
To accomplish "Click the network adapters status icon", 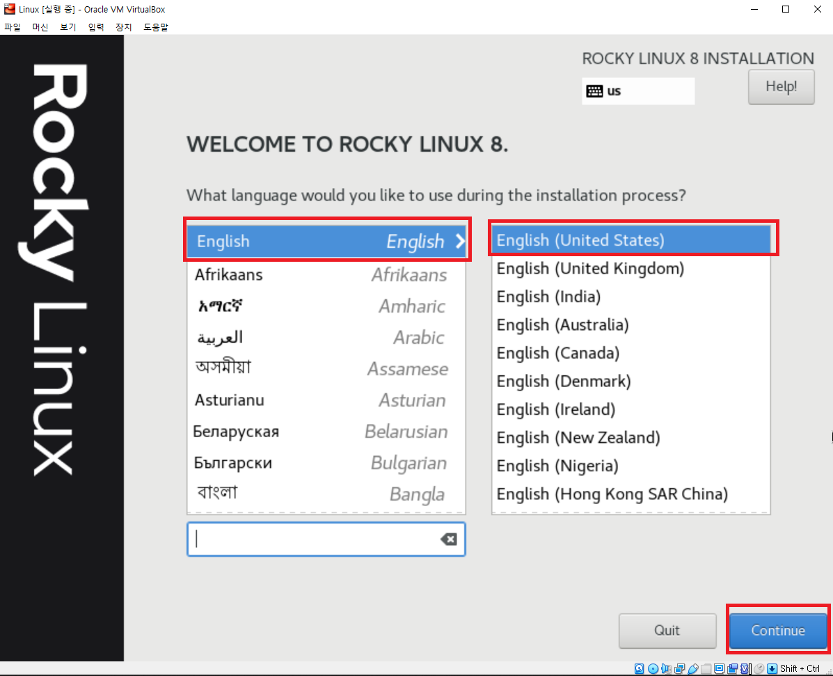I will point(679,668).
